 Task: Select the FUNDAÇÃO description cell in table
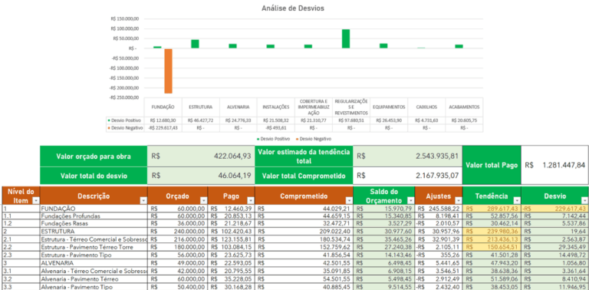(94, 209)
